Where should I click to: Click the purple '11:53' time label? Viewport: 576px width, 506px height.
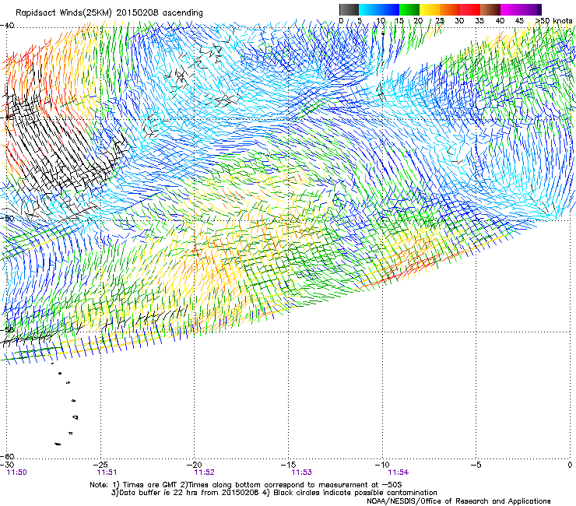tap(301, 473)
